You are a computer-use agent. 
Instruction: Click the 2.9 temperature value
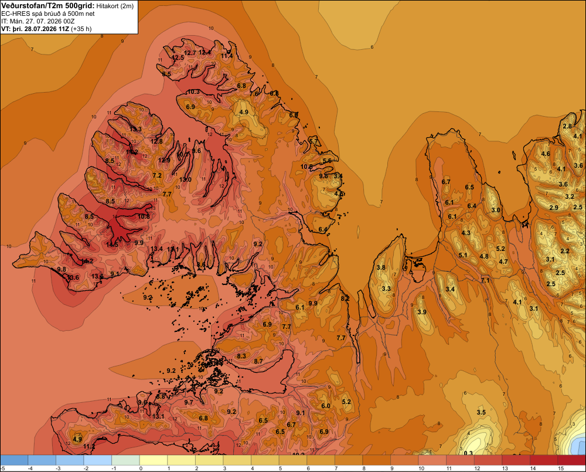(554, 208)
